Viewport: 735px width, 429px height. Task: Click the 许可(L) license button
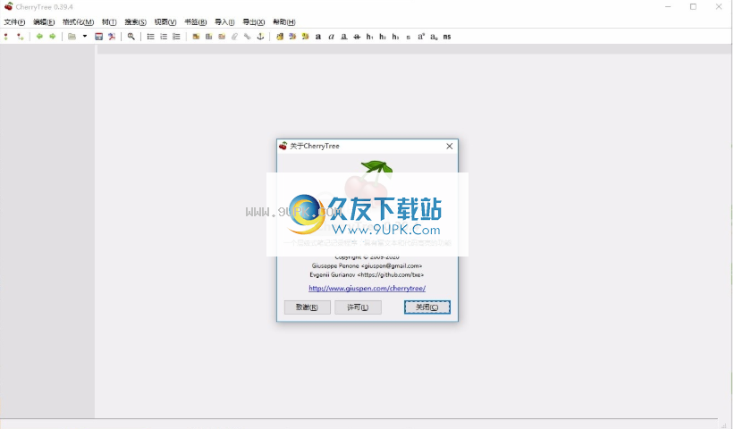(358, 307)
